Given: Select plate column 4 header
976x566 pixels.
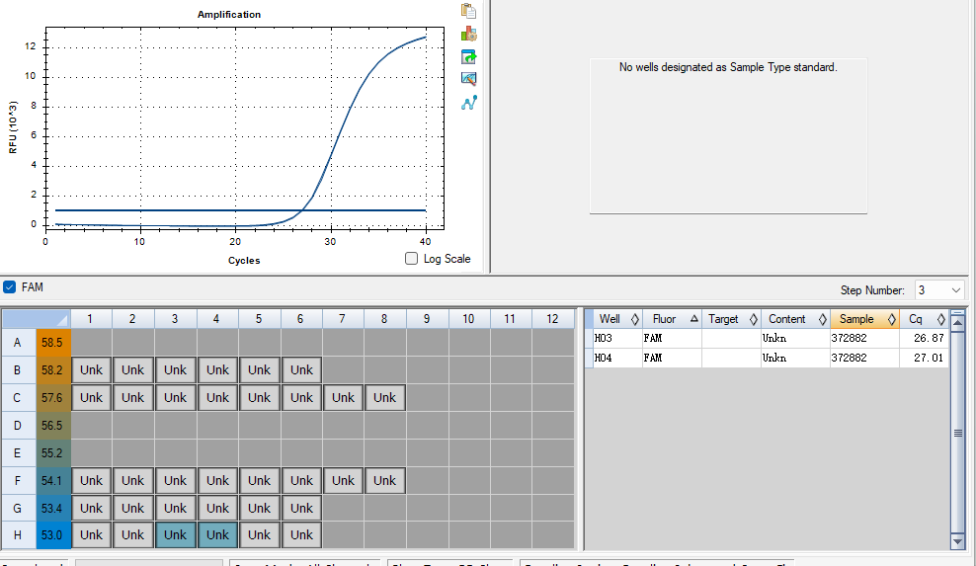Looking at the screenshot, I should (x=217, y=319).
